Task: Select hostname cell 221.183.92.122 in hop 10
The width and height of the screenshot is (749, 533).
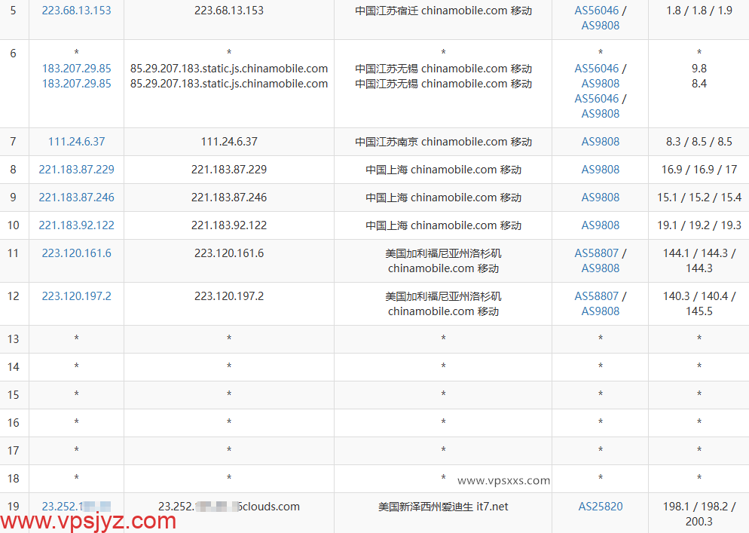Action: [x=229, y=225]
